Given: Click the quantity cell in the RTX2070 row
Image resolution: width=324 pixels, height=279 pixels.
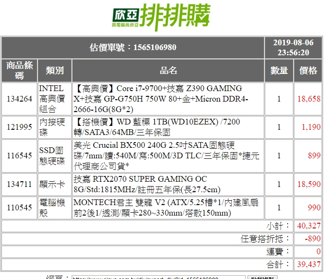Looking at the screenshot, I should (279, 185).
